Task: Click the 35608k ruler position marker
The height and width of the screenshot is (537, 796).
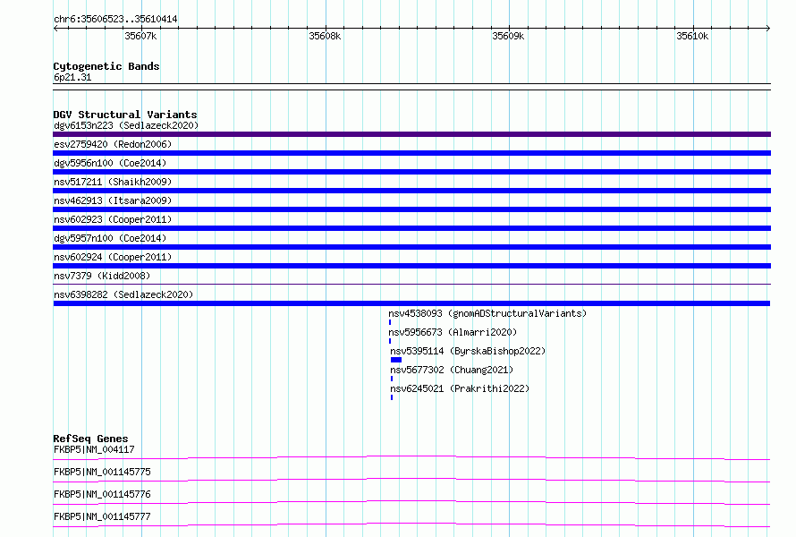Action: tap(325, 36)
